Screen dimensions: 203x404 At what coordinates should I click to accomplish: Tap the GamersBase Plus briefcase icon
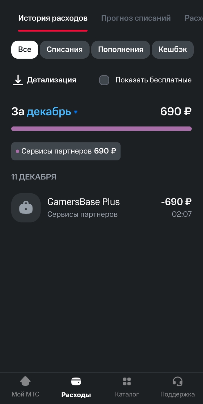[x=26, y=208]
